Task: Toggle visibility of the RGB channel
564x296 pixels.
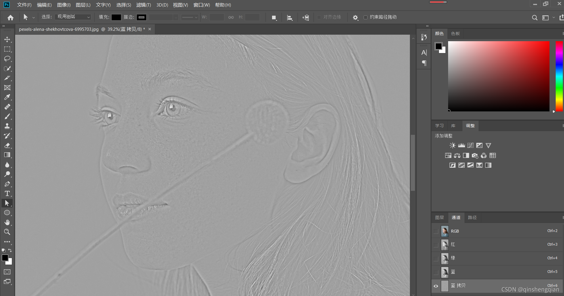Action: (436, 231)
